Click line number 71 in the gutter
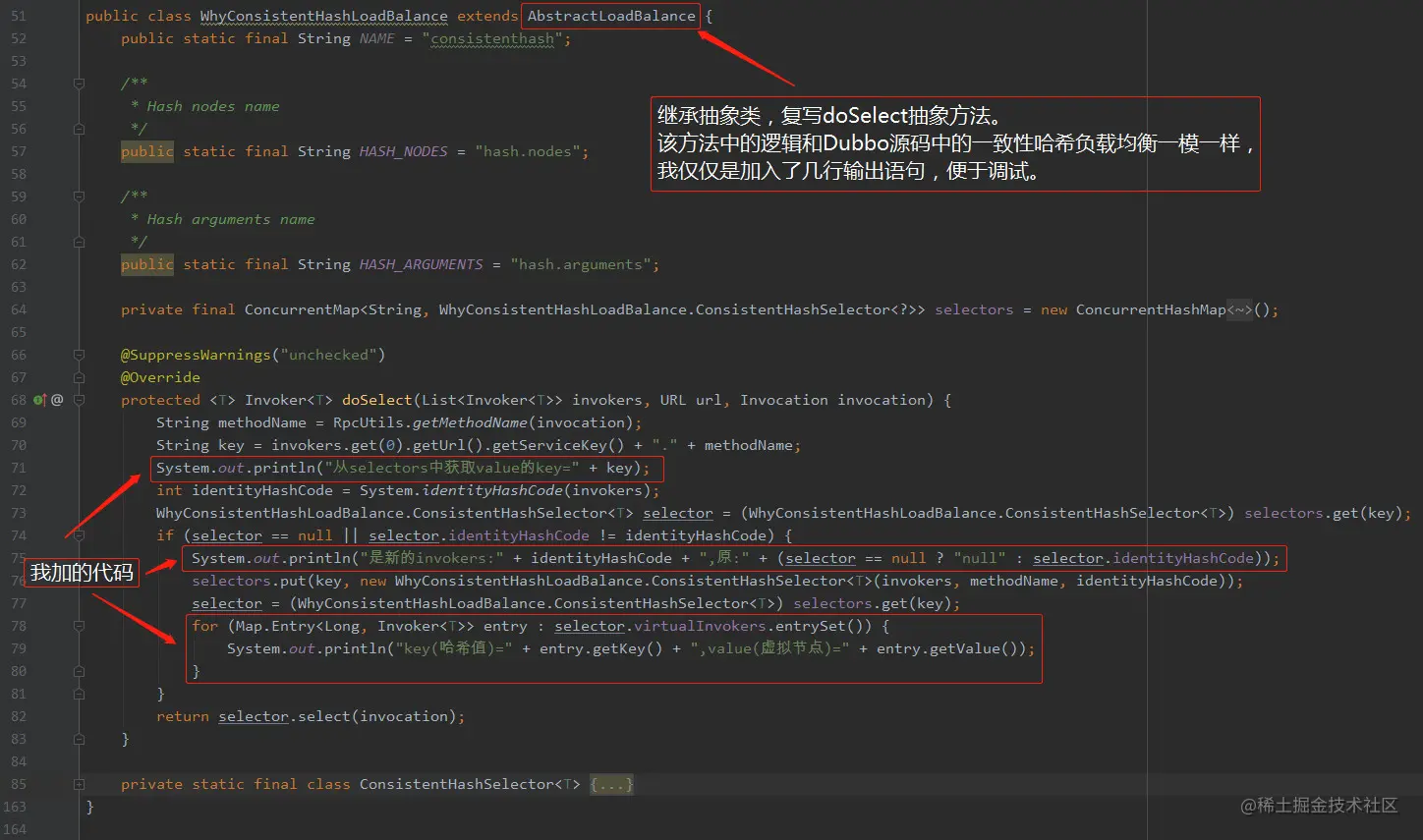This screenshot has width=1423, height=840. [x=19, y=468]
